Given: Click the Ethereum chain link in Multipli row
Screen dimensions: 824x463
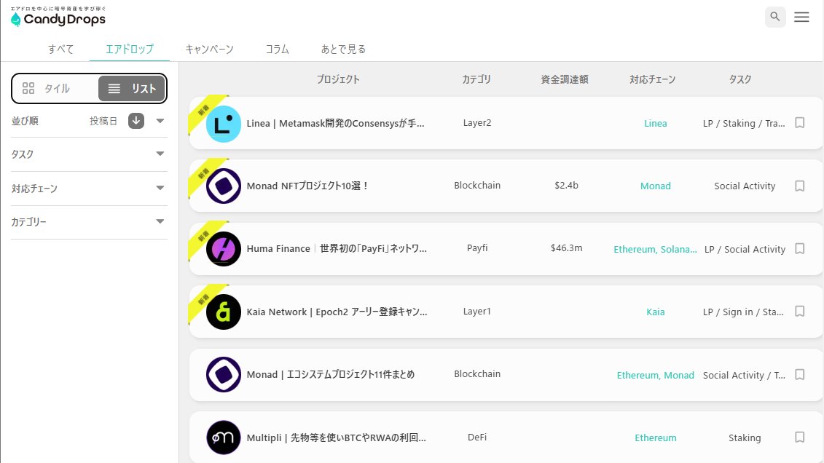Looking at the screenshot, I should click(655, 438).
